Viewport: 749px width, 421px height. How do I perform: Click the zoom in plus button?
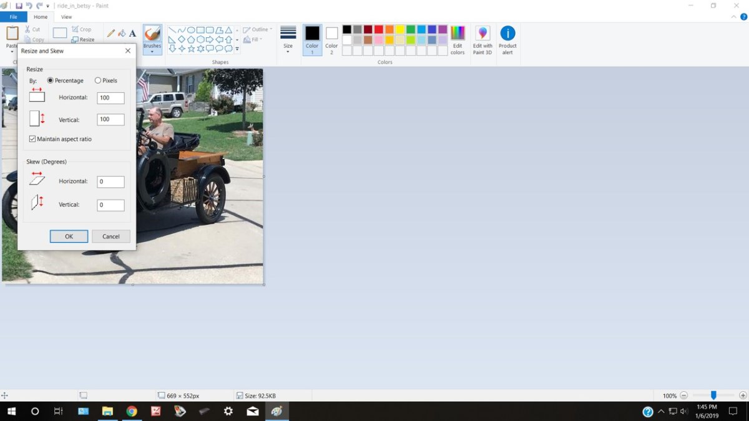pos(742,395)
